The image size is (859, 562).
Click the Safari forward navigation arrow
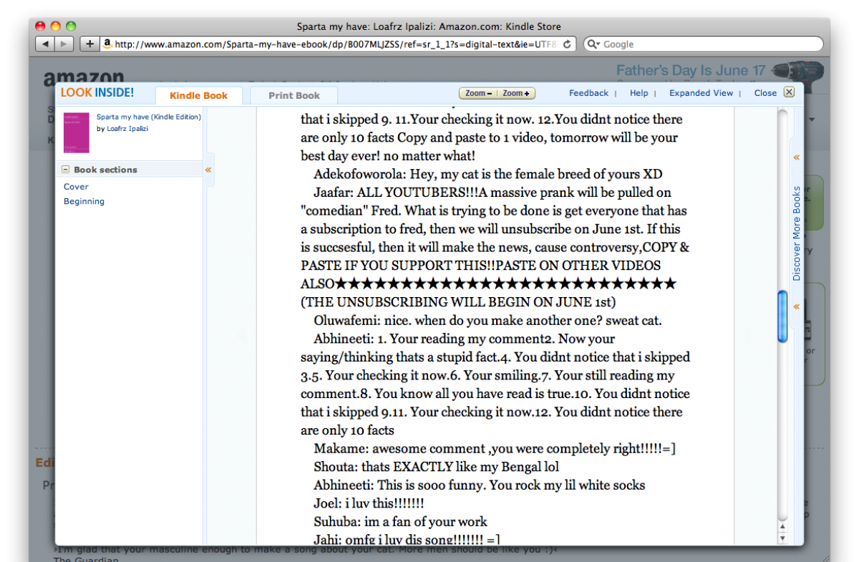pos(64,44)
